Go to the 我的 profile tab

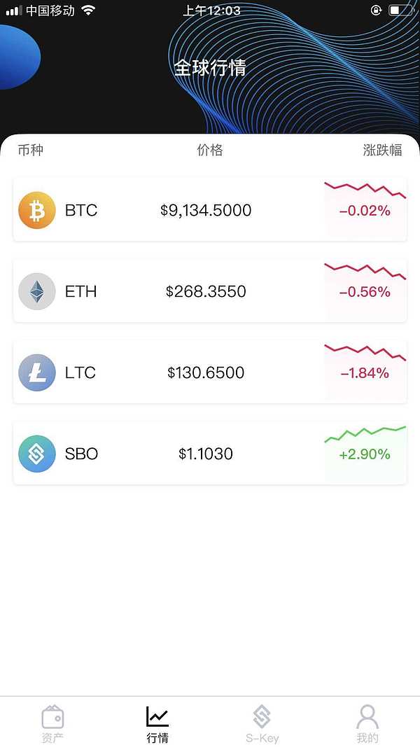pyautogui.click(x=367, y=723)
